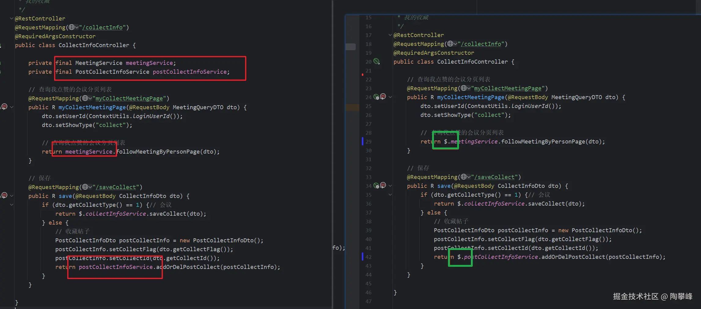Click globe icon before "myCollectMeetingPage" in left editor
The image size is (701, 309).
coord(85,98)
